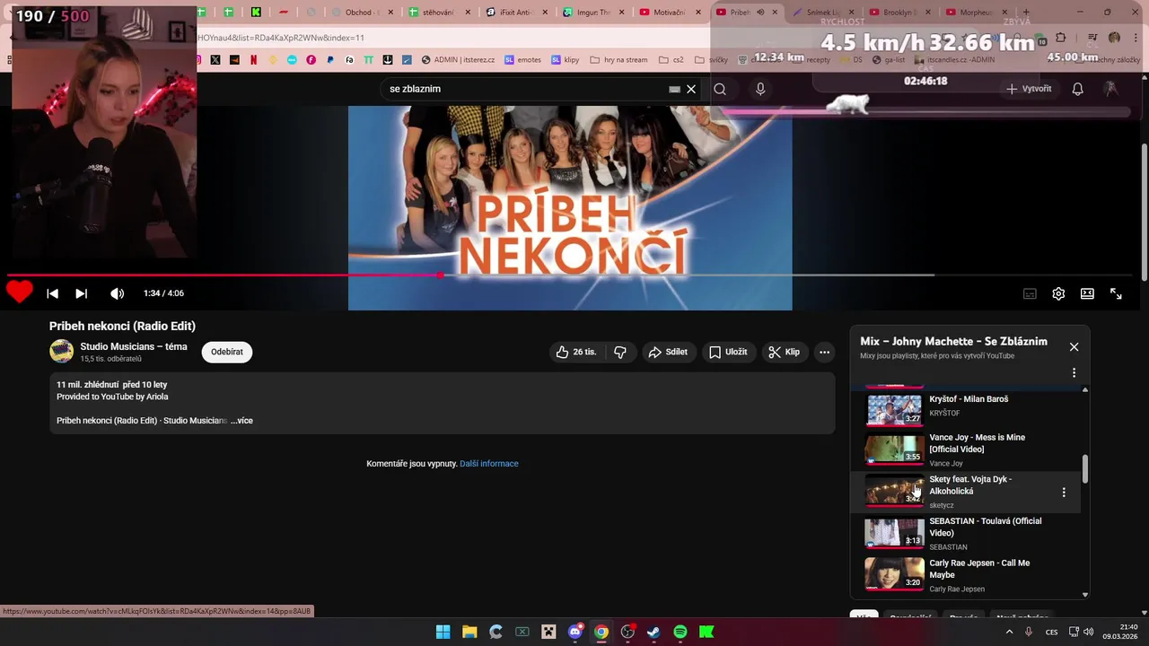
Task: Open the X (Twitter) bookmark icon
Action: pos(215,60)
